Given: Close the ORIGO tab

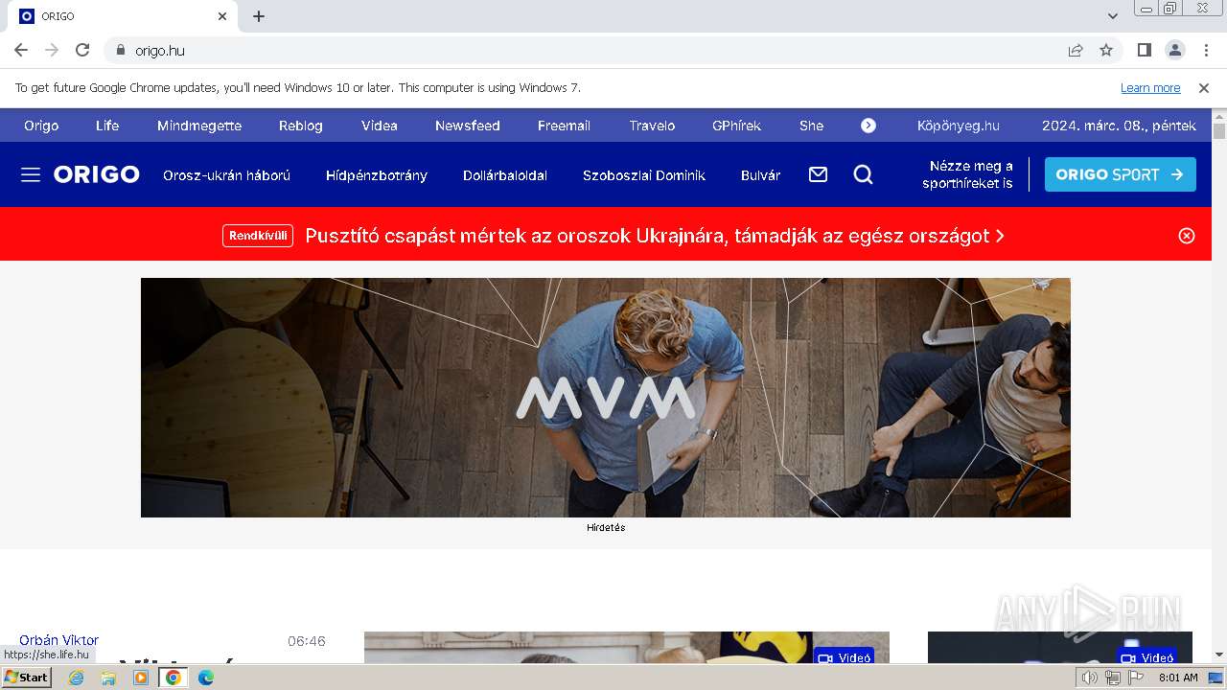Looking at the screenshot, I should 222,16.
